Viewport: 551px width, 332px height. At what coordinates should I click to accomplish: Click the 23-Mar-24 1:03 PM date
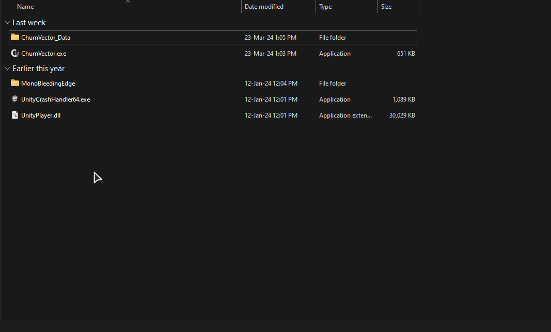pos(270,53)
